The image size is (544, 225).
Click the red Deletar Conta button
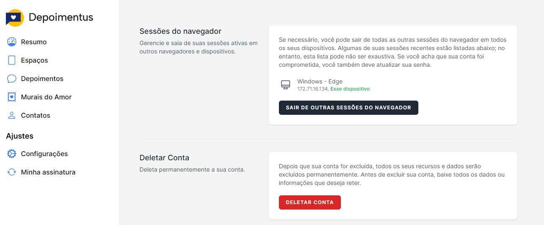(x=309, y=202)
